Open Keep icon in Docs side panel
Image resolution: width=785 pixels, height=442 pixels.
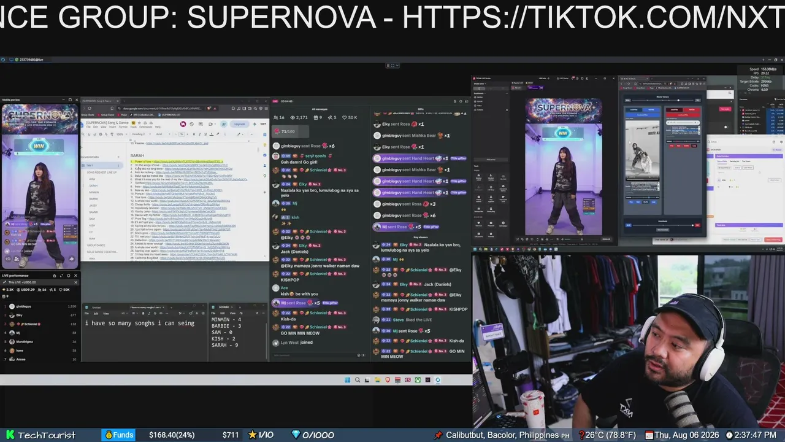click(x=265, y=145)
